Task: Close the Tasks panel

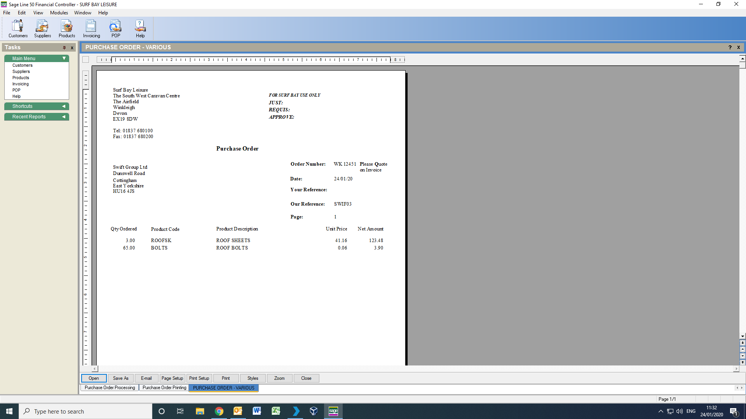Action: coord(72,48)
